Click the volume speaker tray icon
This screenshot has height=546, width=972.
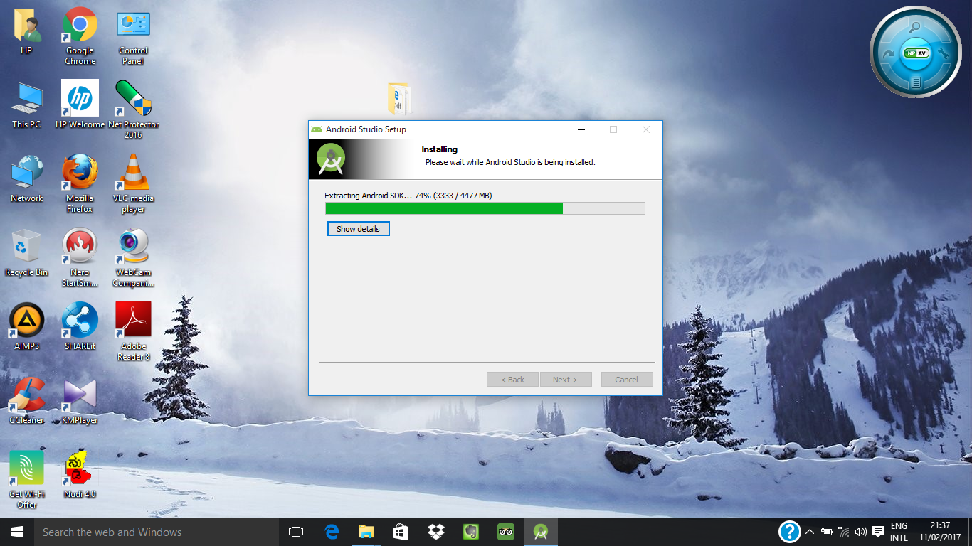coord(861,532)
